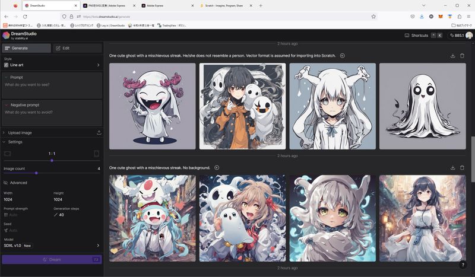Download the first row of generated images

pyautogui.click(x=453, y=56)
